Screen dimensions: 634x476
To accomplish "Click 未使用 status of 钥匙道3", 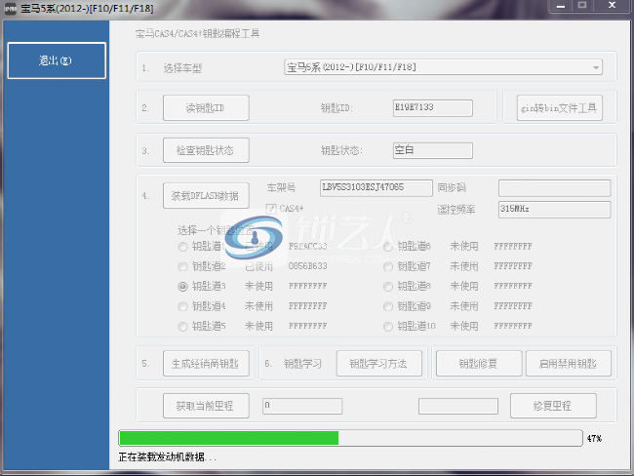I will pyautogui.click(x=259, y=287).
